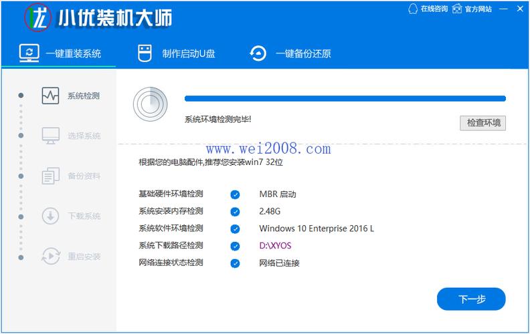530x334 pixels.
Task: Click the 下一步 next button
Action: tap(471, 299)
